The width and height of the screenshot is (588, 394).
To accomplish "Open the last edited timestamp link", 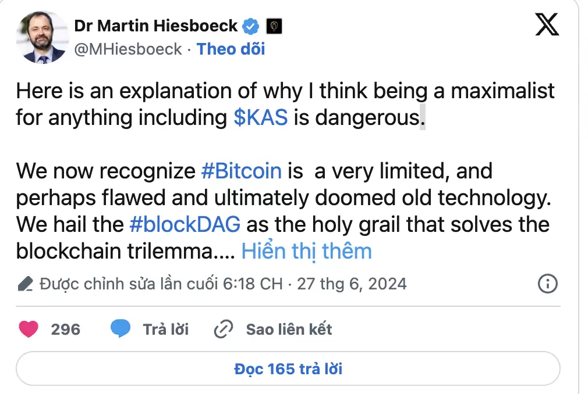I will tap(223, 284).
